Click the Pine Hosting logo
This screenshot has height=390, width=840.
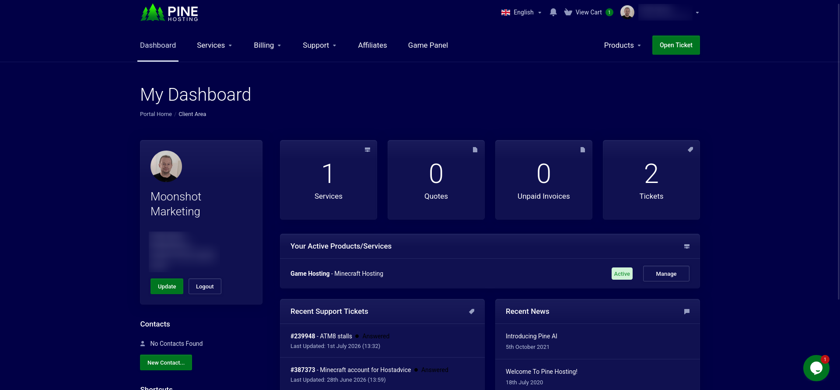pos(169,12)
